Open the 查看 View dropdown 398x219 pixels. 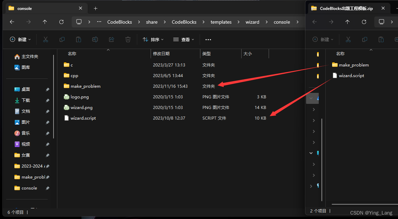click(x=184, y=39)
